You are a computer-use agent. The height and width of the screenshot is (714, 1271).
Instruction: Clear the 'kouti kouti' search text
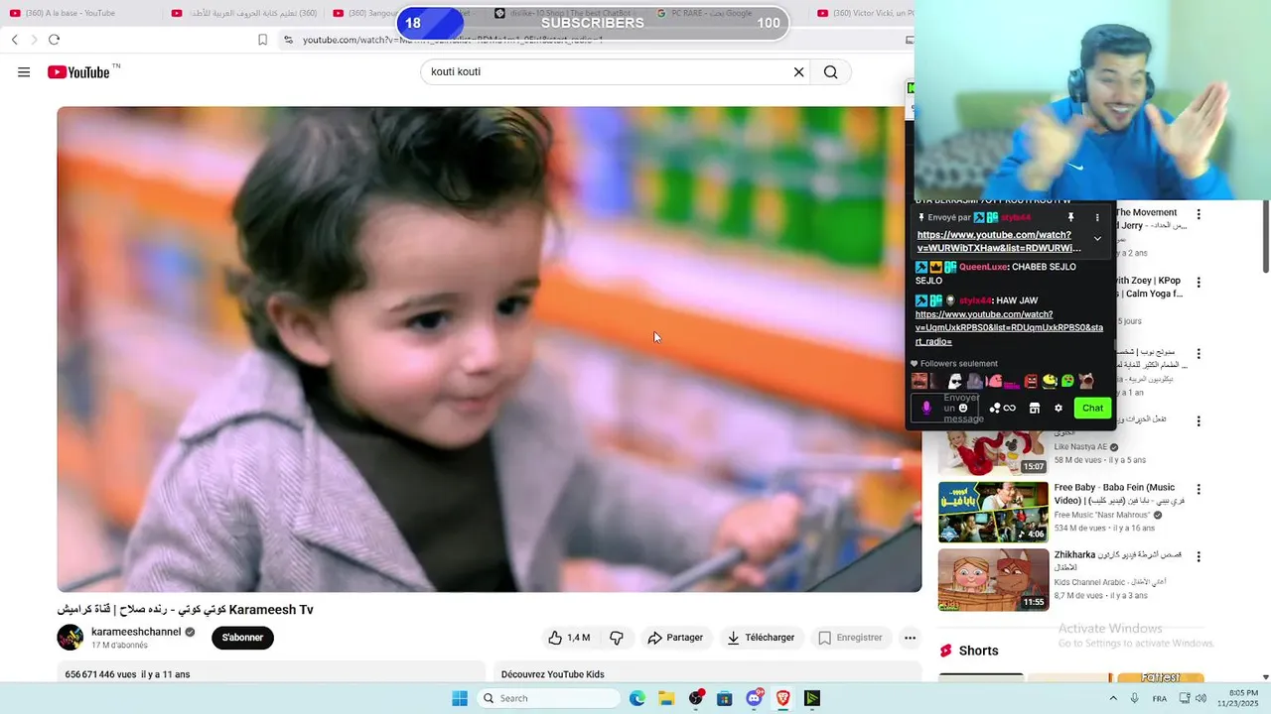click(798, 72)
